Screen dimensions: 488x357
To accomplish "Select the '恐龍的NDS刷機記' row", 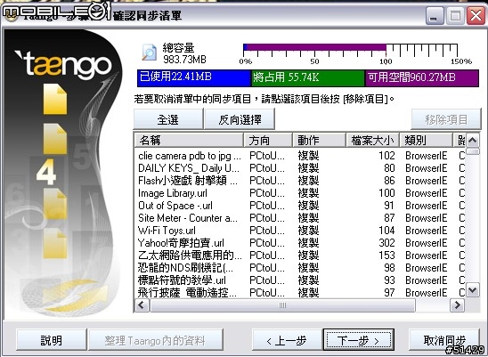I will tap(300, 268).
